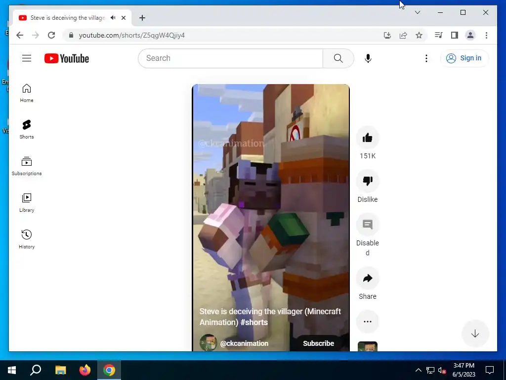Open network icon in tray

click(430, 370)
